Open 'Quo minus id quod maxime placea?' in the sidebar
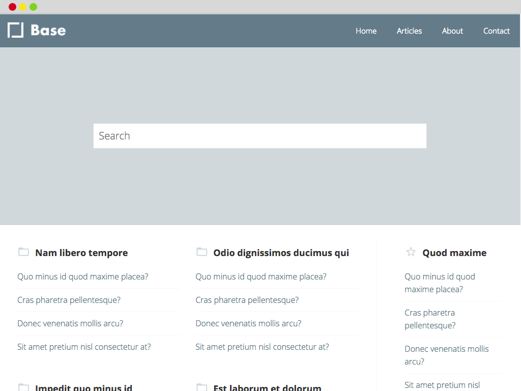The width and height of the screenshot is (521, 391). coord(440,283)
